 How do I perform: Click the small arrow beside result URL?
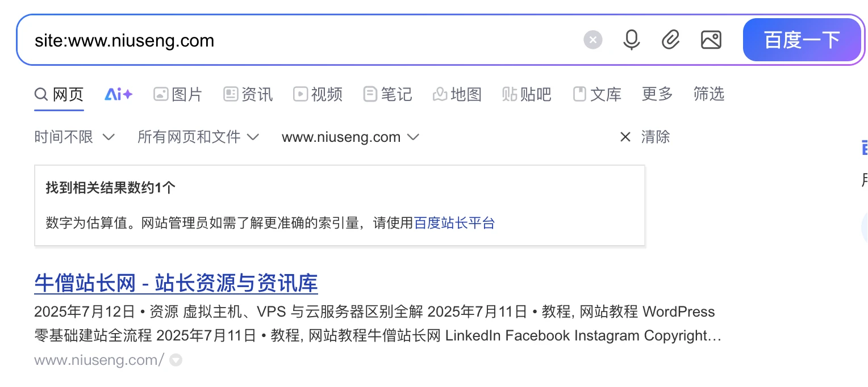click(x=176, y=360)
